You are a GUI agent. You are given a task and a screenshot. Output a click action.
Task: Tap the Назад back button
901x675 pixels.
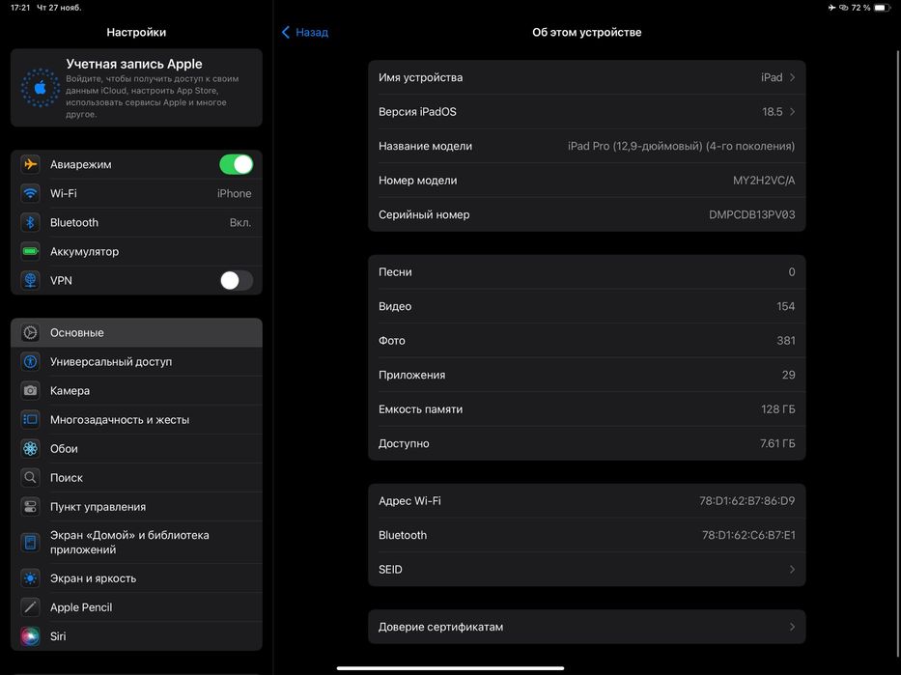pyautogui.click(x=305, y=32)
